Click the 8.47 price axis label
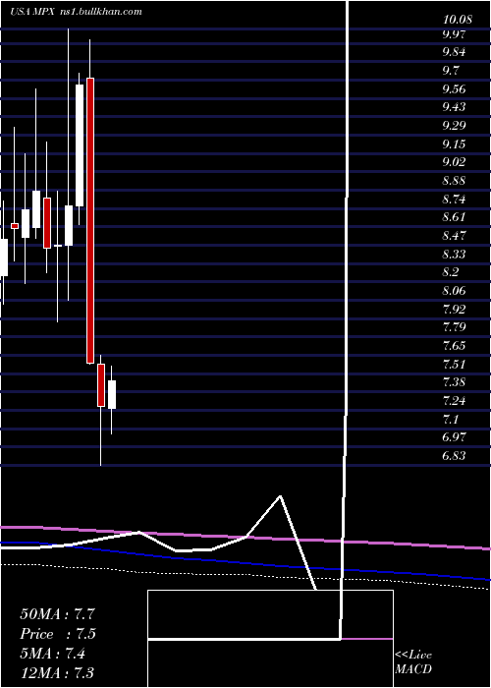The image size is (491, 688). coord(454,236)
